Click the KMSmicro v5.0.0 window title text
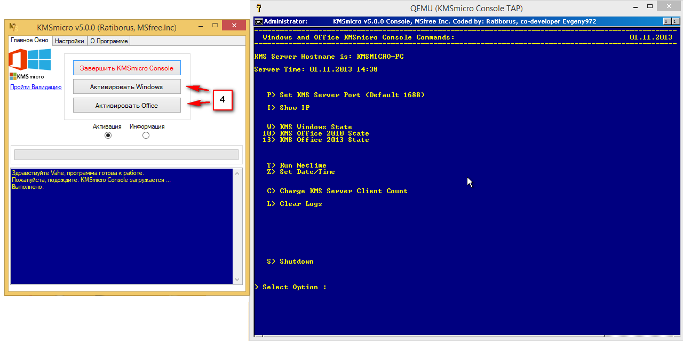The image size is (683, 341). tap(107, 27)
